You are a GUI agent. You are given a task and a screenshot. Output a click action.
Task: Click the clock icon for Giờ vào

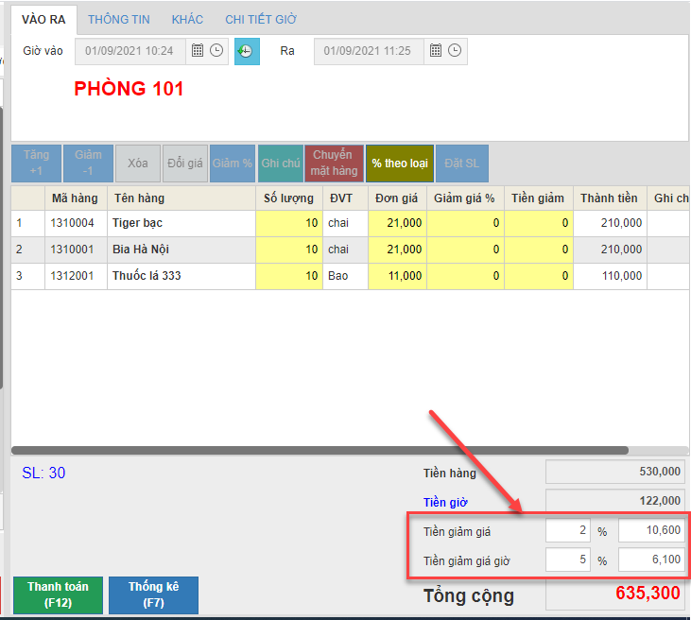(x=216, y=51)
